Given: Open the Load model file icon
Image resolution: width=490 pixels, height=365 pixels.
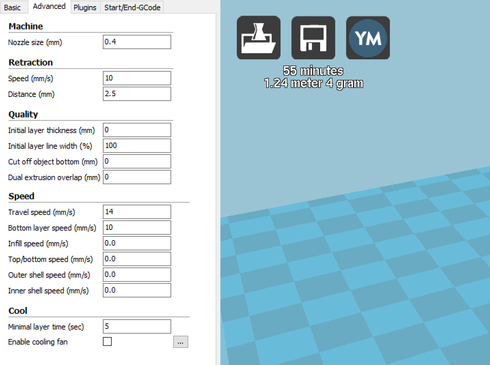Looking at the screenshot, I should (258, 38).
